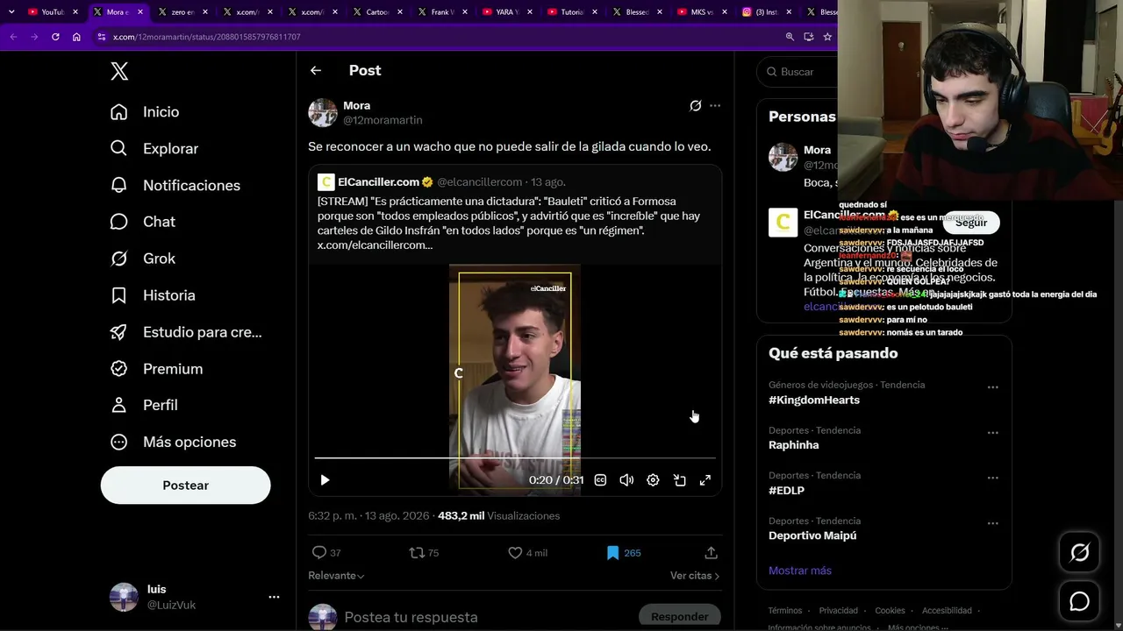Click the Postear button
The image size is (1123, 631).
click(185, 486)
